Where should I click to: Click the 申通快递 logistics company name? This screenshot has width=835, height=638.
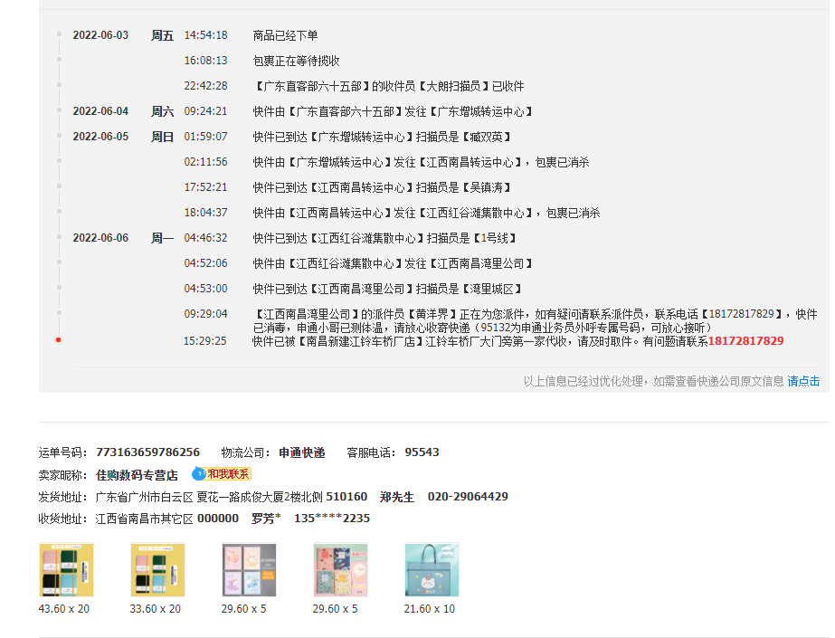pyautogui.click(x=302, y=452)
